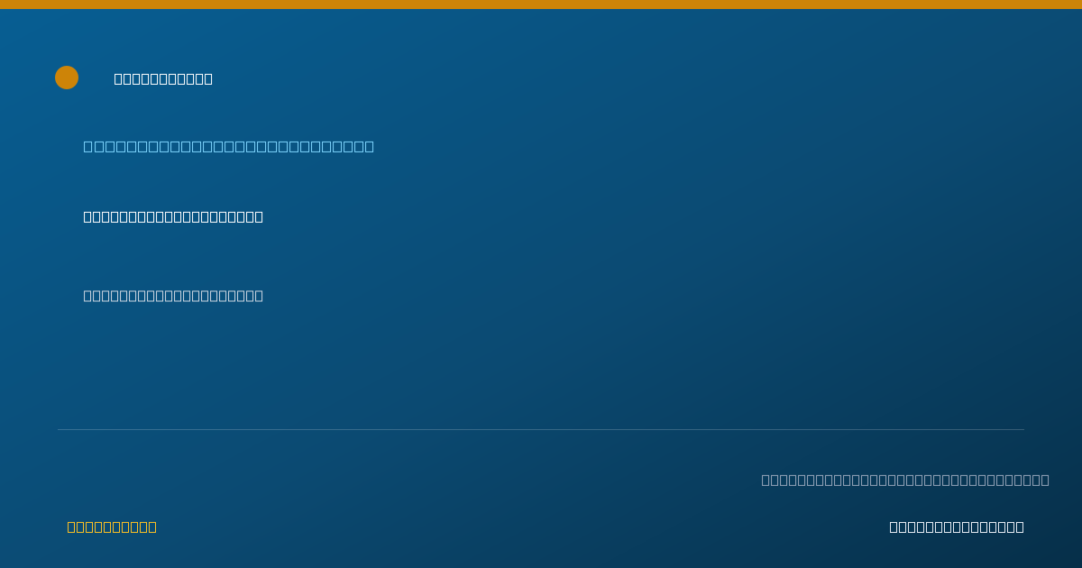
Task: Click the yellow footer label text
Action: pyautogui.click(x=112, y=527)
